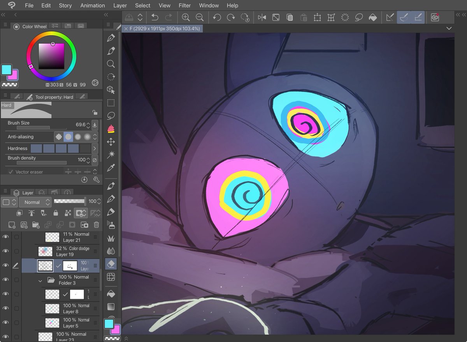Select the Fill bucket tool in the tool palette
The width and height of the screenshot is (467, 342).
[111, 293]
